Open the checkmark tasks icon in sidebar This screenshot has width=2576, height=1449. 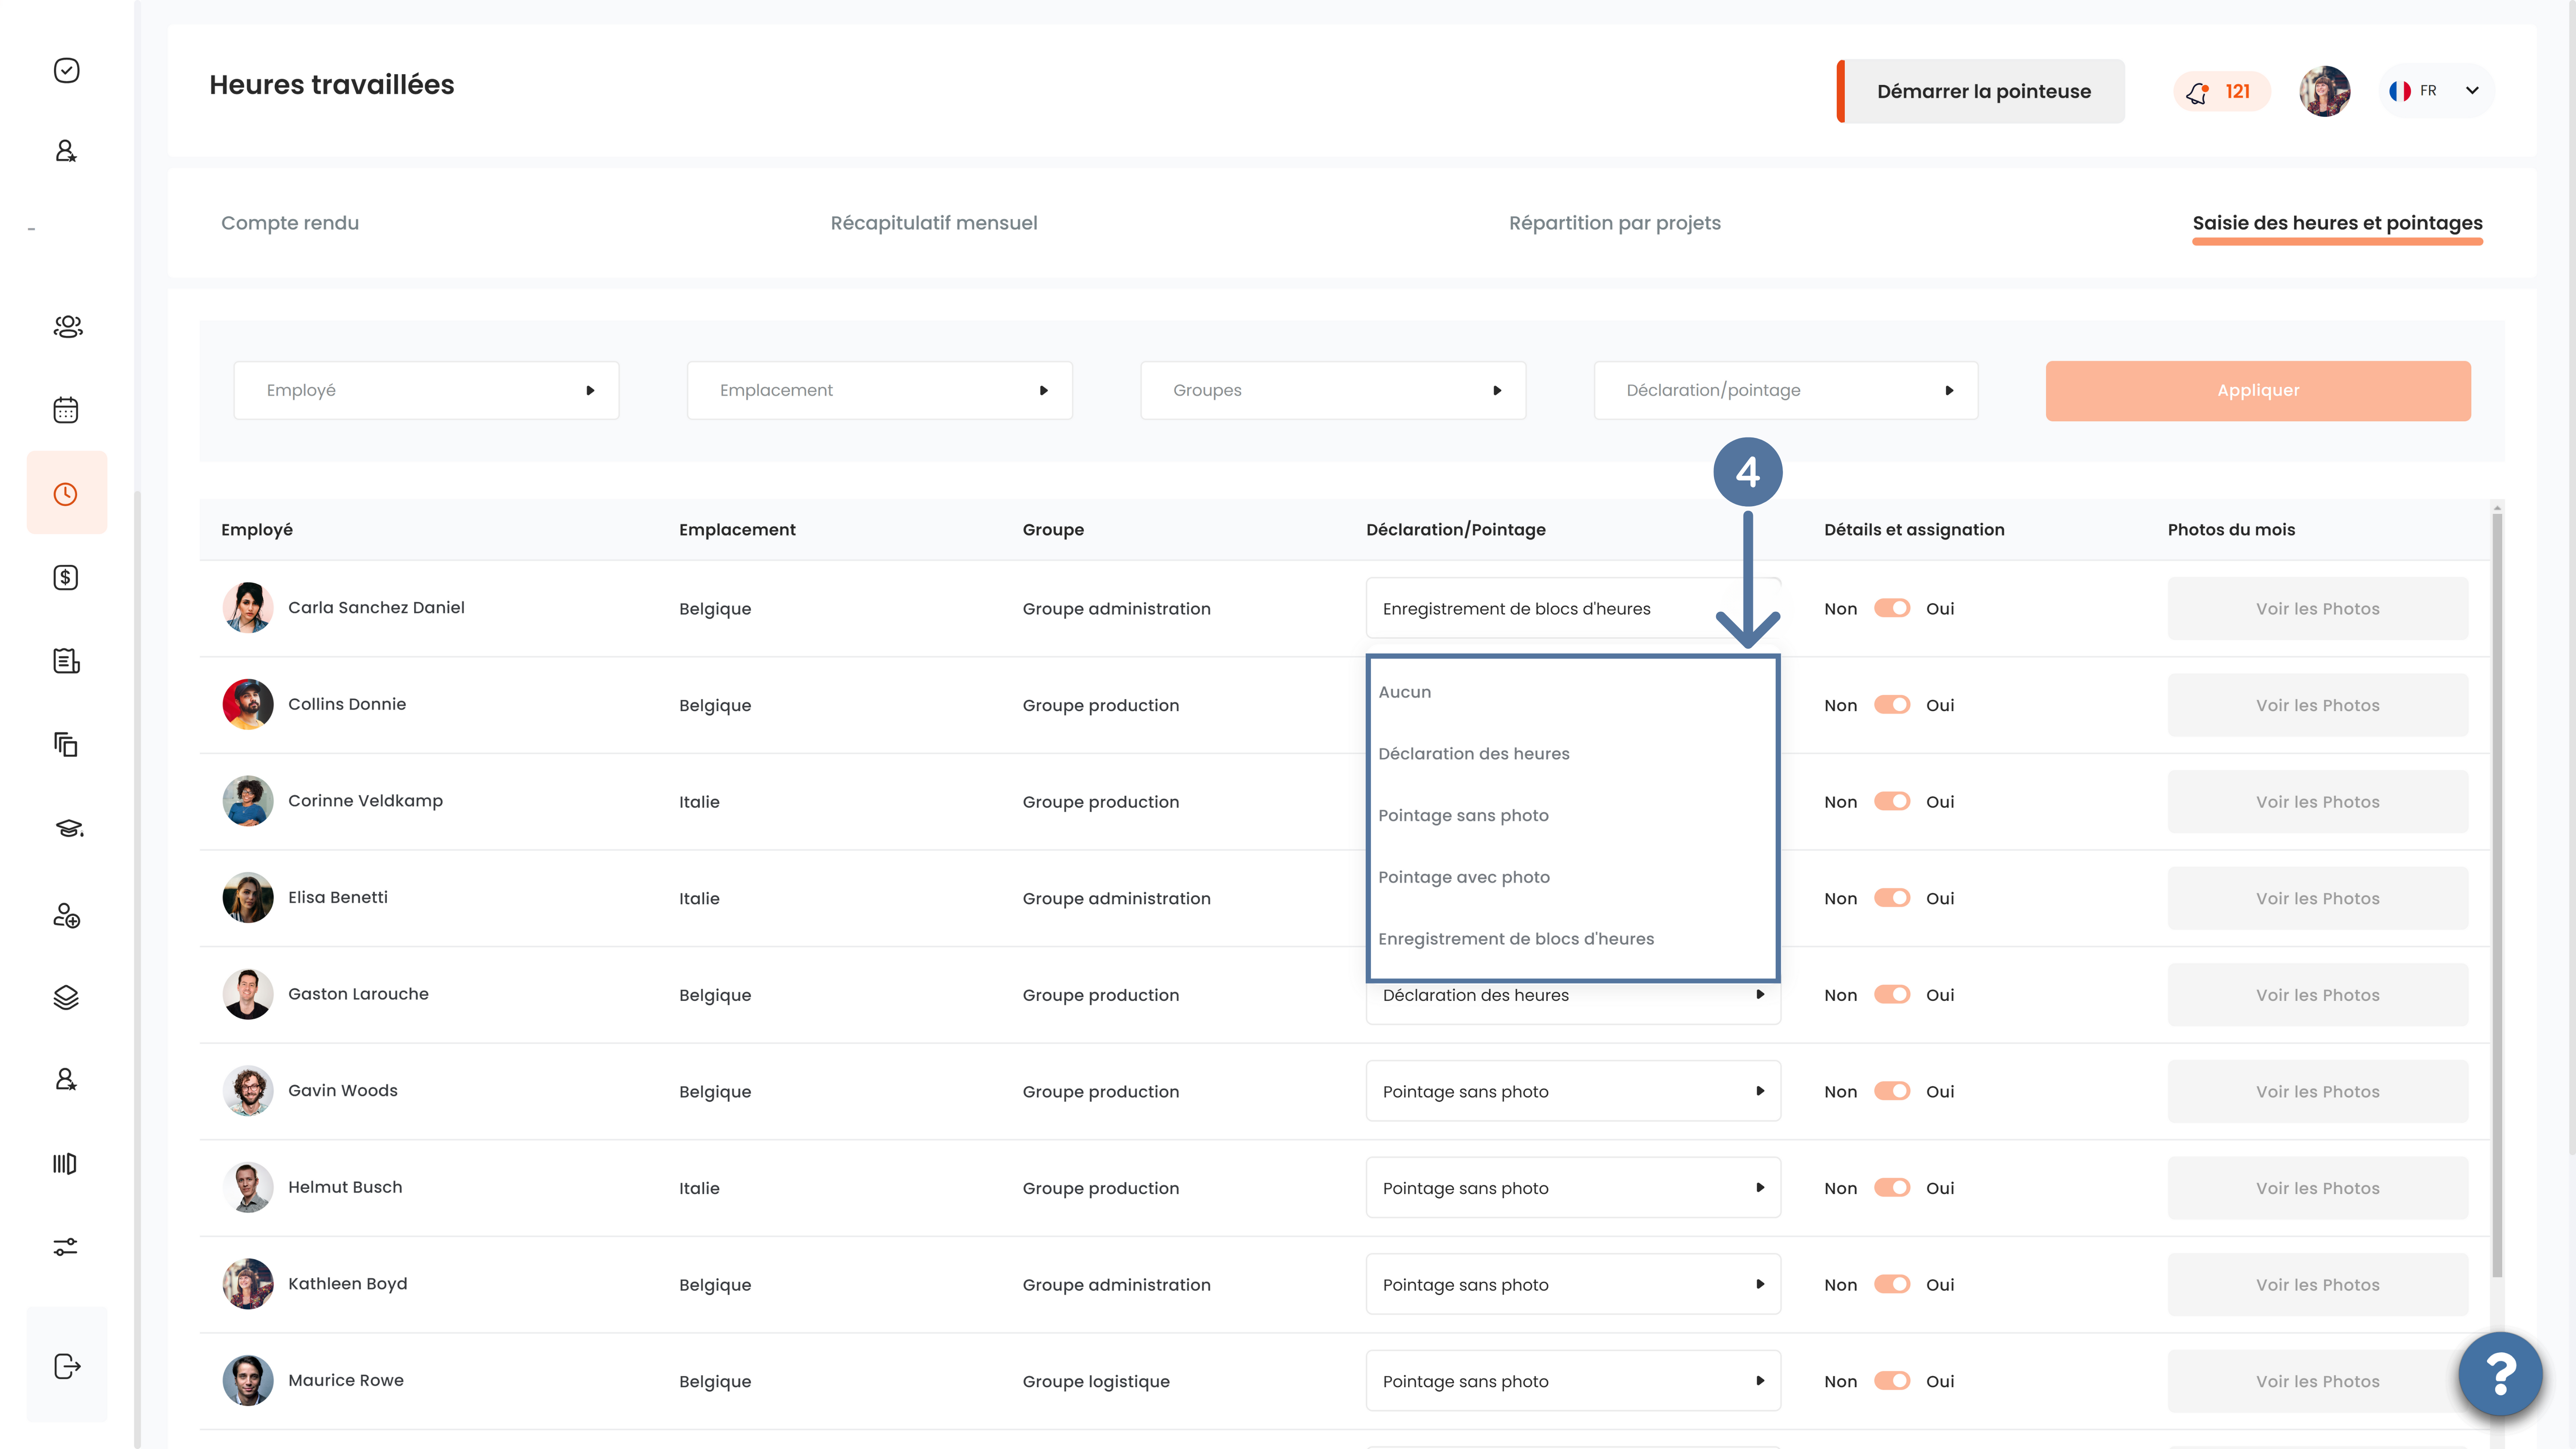point(66,70)
